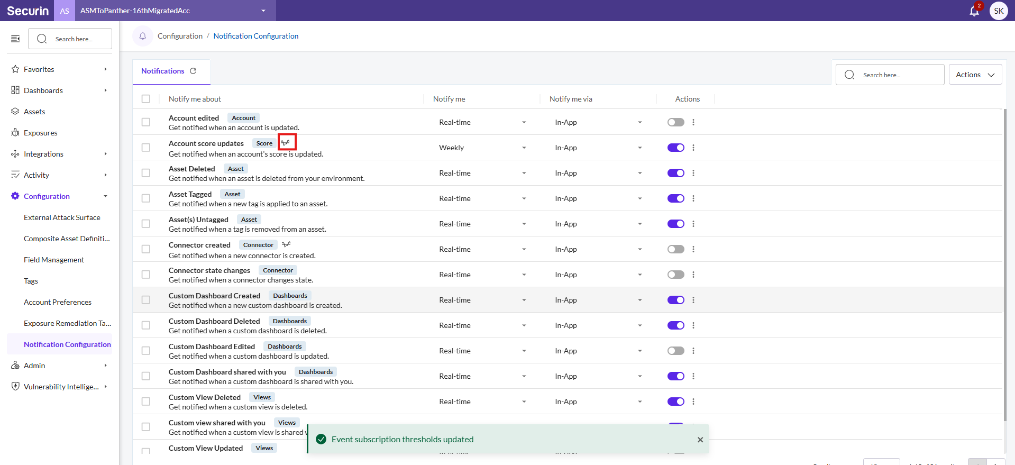Viewport: 1015px width, 465px height.
Task: Click the Configuration breadcrumb link
Action: click(x=180, y=36)
